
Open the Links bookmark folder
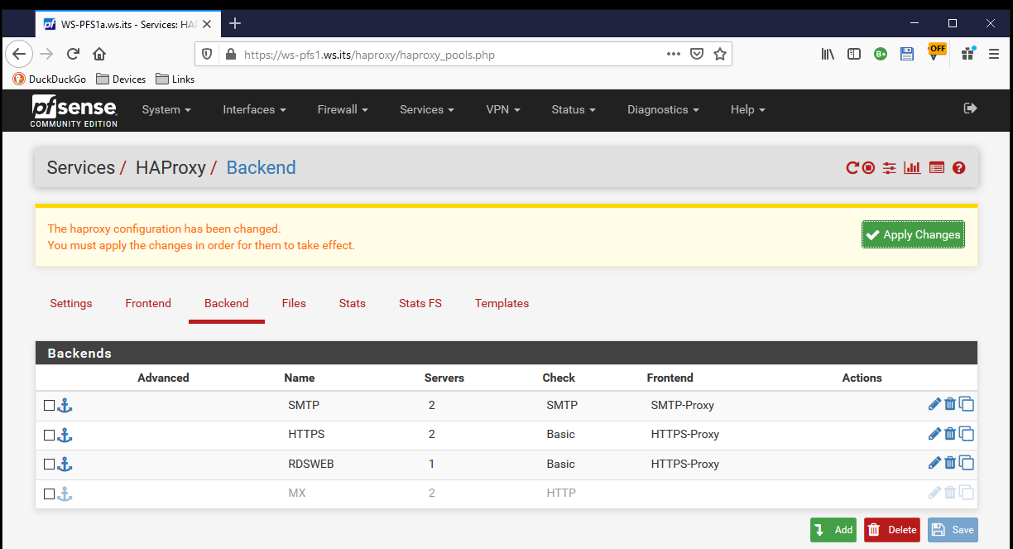(175, 79)
